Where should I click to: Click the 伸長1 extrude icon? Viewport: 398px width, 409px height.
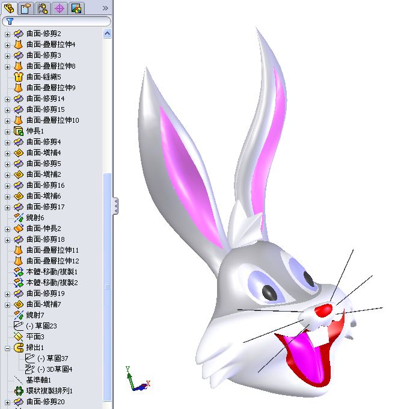click(x=19, y=131)
